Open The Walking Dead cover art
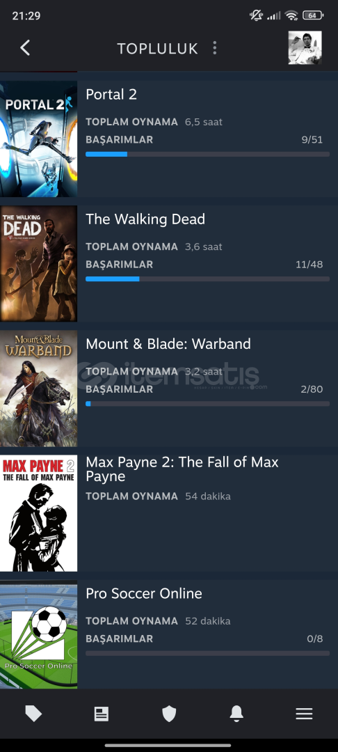338x752 pixels. tap(38, 264)
